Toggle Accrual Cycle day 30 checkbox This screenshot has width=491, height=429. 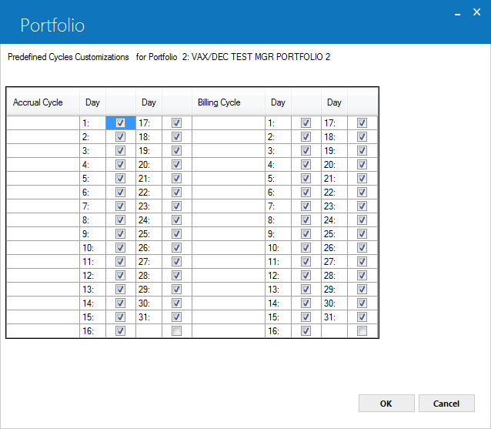(x=176, y=303)
